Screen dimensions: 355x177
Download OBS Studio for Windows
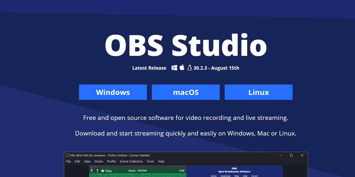113,92
